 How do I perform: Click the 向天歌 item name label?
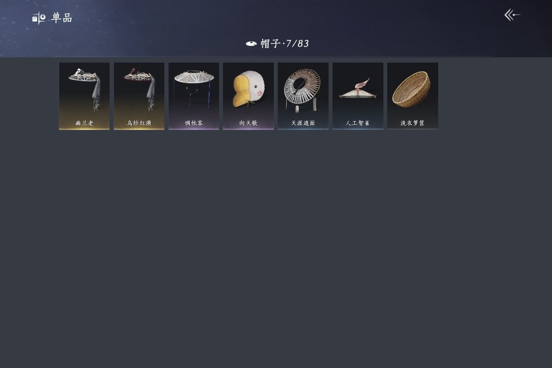248,123
